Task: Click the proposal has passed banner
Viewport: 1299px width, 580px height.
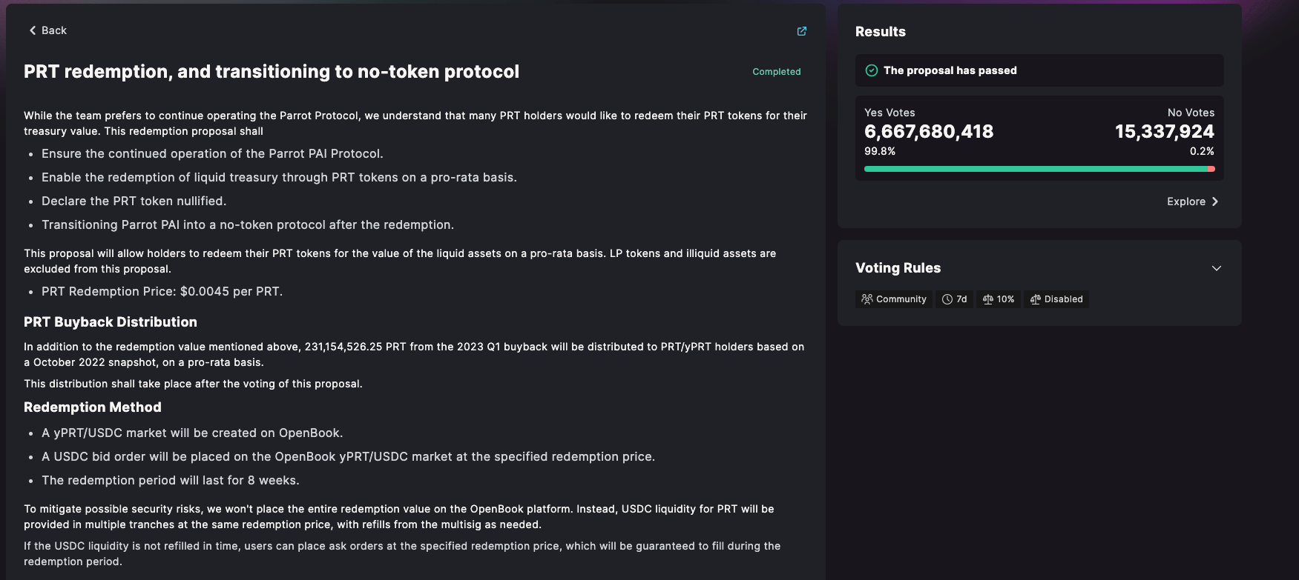Action: pos(1039,70)
